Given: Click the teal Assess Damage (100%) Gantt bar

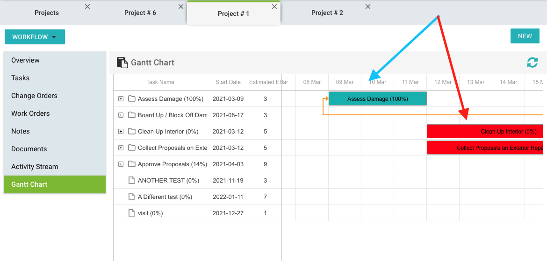Looking at the screenshot, I should [377, 99].
